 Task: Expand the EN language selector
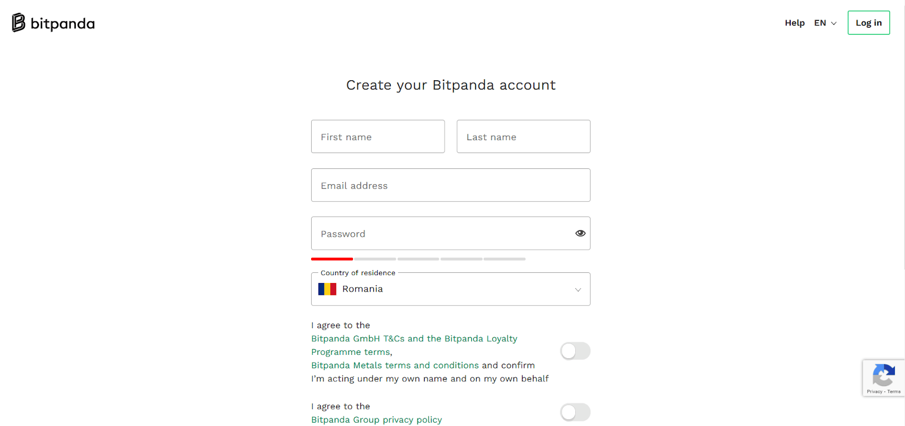(825, 23)
